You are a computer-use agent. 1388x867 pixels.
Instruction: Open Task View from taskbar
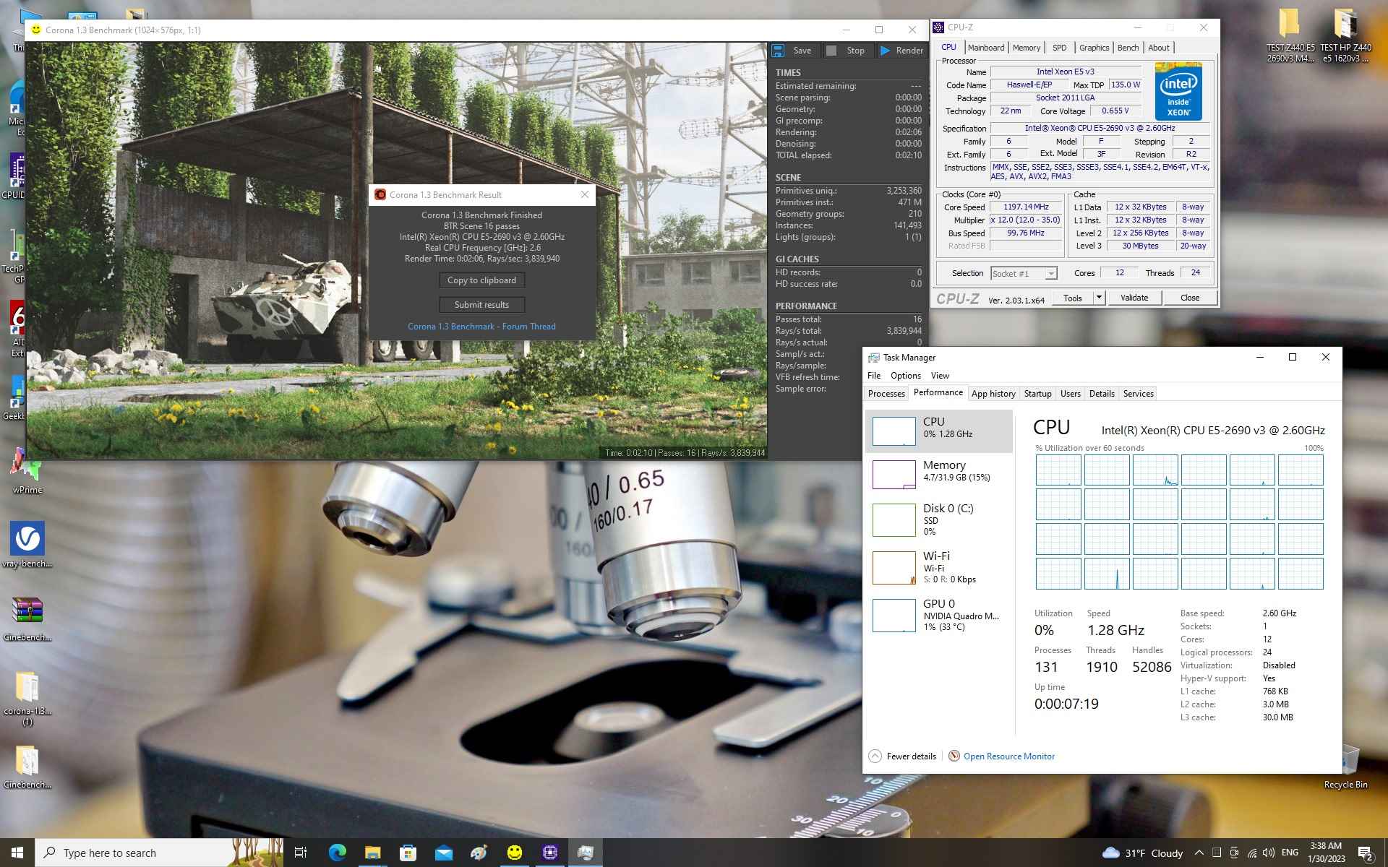coord(301,853)
